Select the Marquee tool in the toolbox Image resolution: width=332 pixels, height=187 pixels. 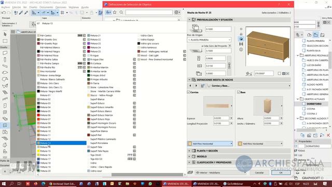click(x=5, y=41)
